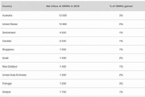Viewport: 145px width, 97px height.
Task: Select the 12 000 inflow value
Action: (x=63, y=15)
